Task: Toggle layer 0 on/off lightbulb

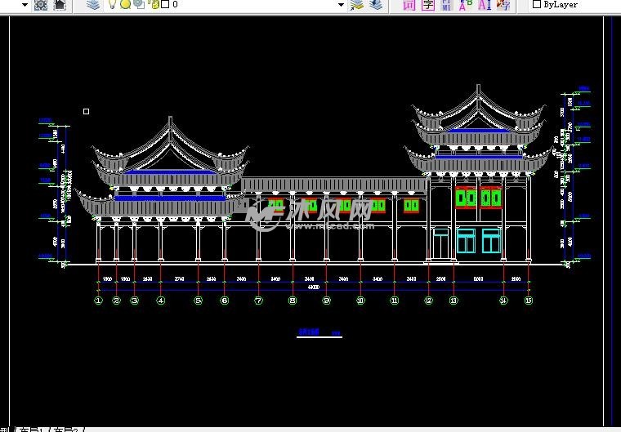Action: (113, 5)
